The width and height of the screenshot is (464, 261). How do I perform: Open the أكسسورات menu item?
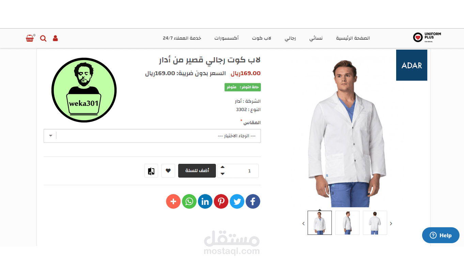click(227, 38)
